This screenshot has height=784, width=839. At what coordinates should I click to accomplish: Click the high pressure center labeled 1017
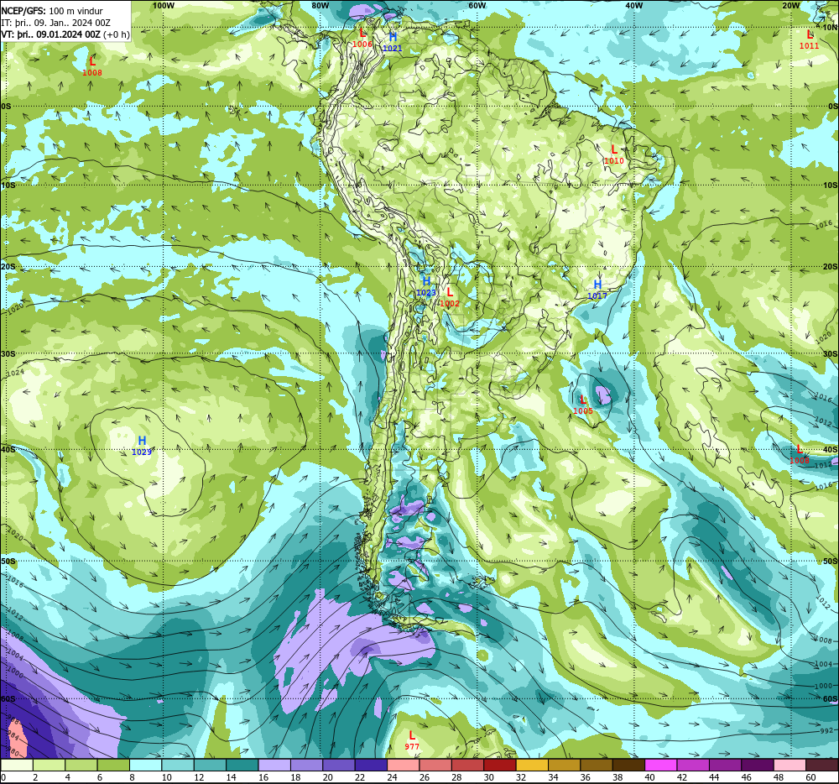point(597,290)
